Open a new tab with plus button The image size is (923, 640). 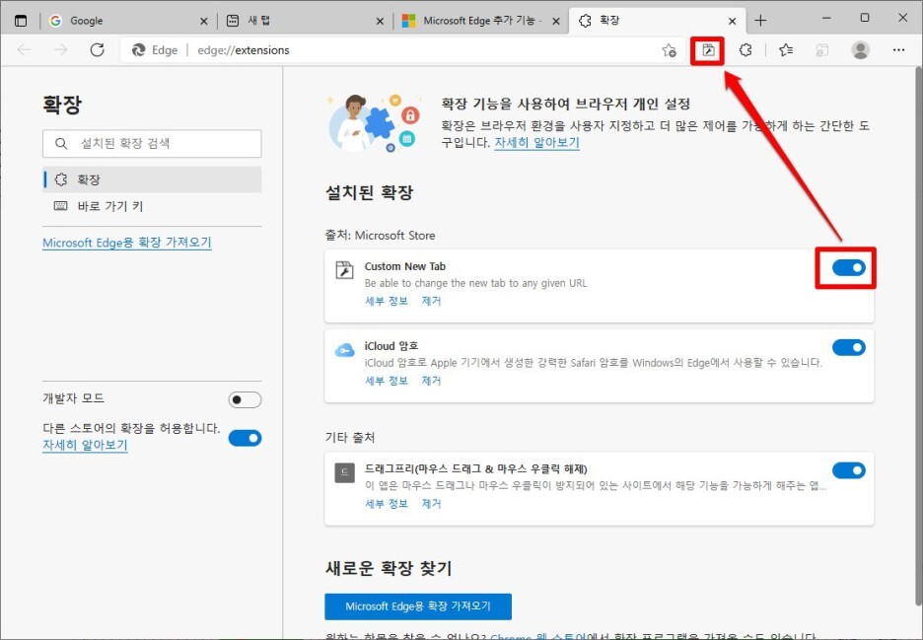pyautogui.click(x=760, y=21)
